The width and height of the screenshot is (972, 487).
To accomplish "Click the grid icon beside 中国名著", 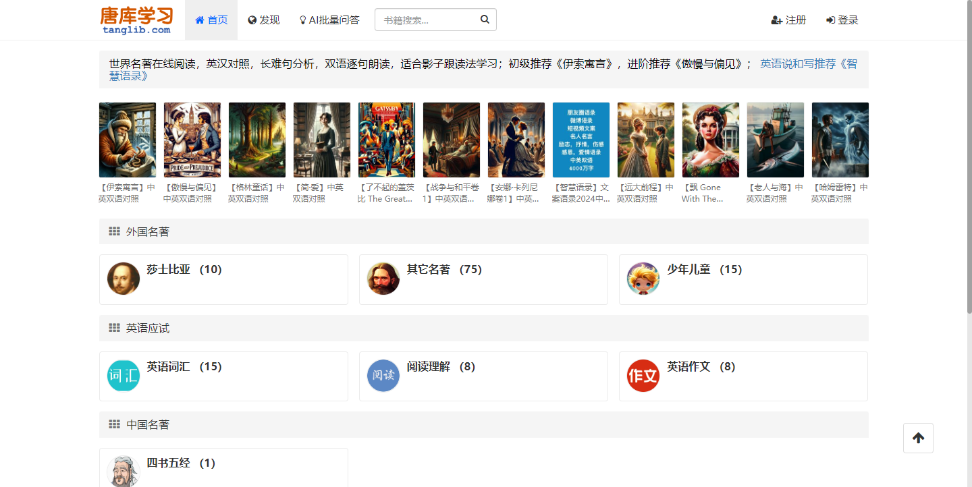I will pos(114,424).
